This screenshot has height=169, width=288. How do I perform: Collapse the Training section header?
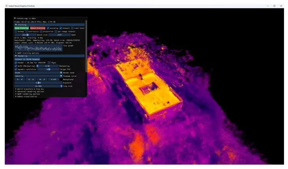(16, 24)
